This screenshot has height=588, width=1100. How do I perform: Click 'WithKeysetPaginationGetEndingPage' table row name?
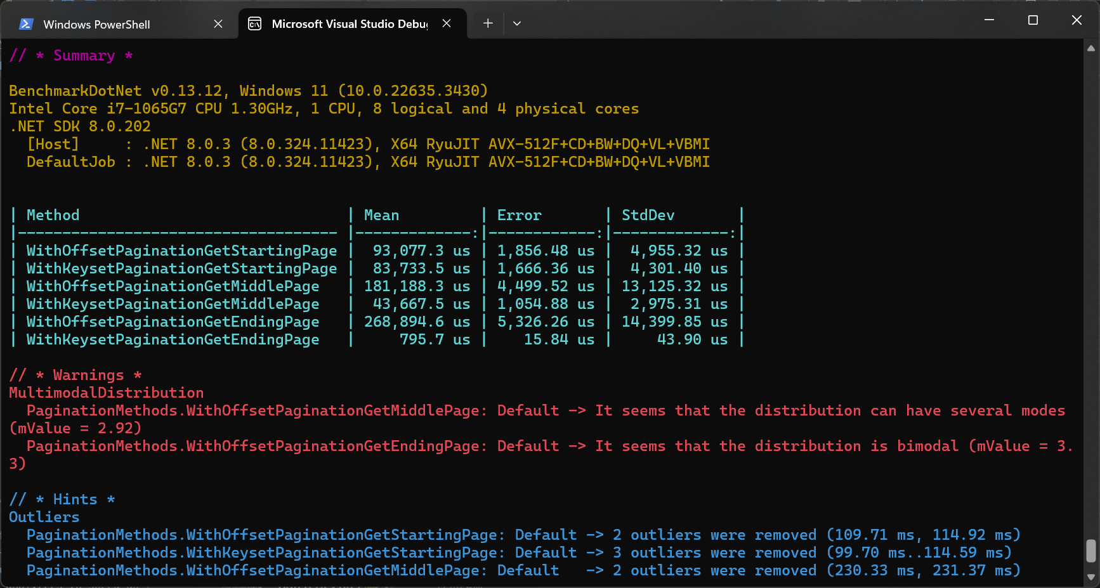(x=173, y=340)
